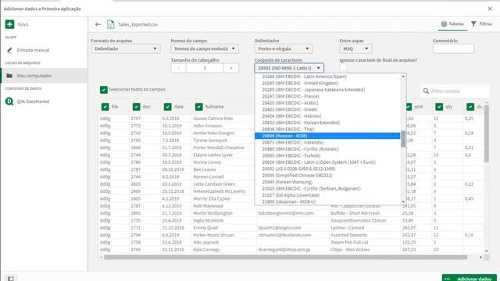Open Formato do arquivo dropdown
This screenshot has width=500, height=281.
tap(125, 48)
